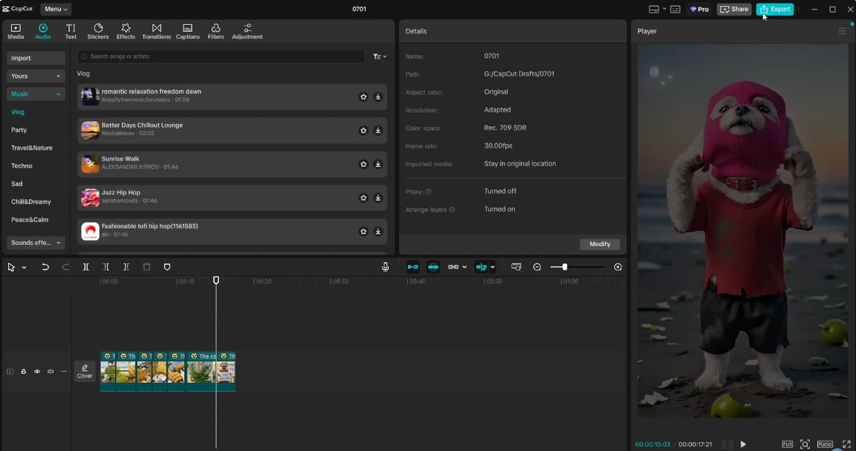
Task: Select the Party music genre
Action: [x=19, y=130]
